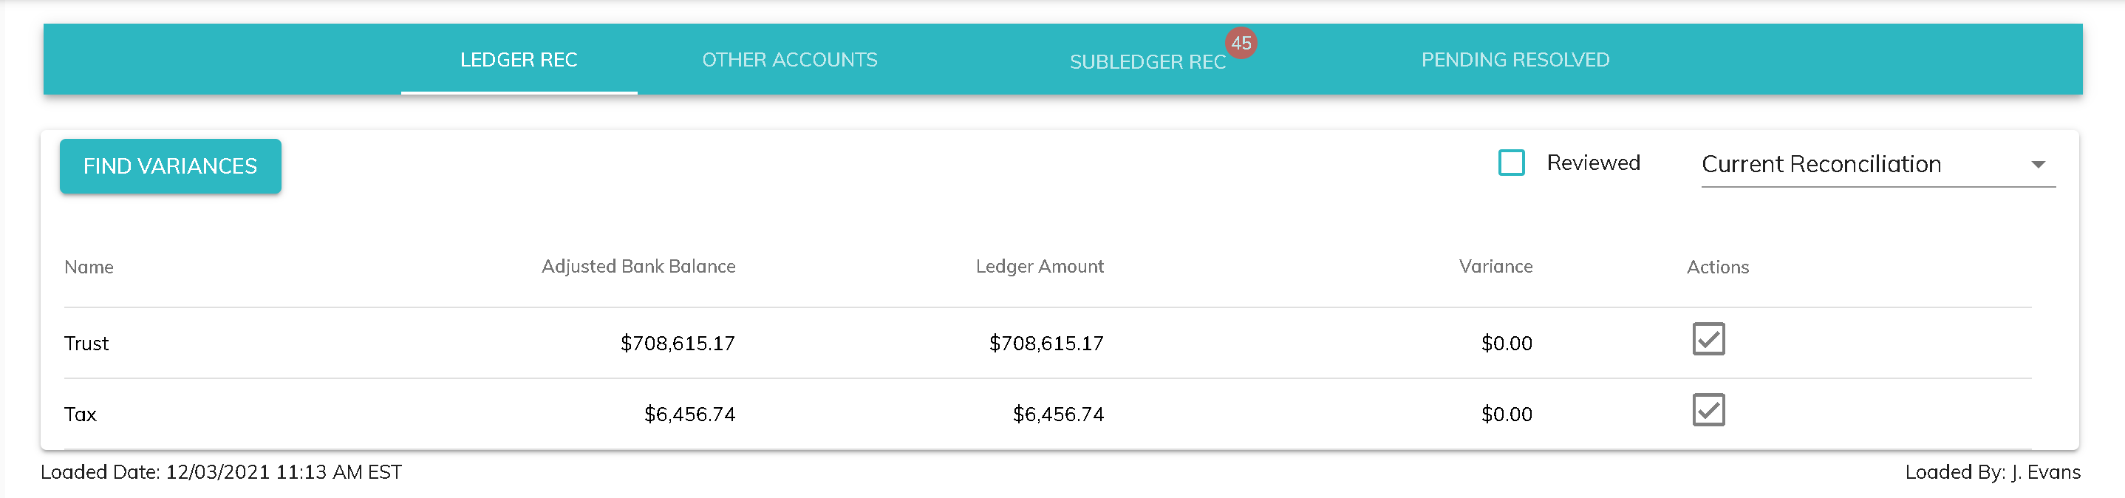Click the Tax adjusted bank balance $6,456.74
This screenshot has height=498, width=2125.
[x=689, y=414]
